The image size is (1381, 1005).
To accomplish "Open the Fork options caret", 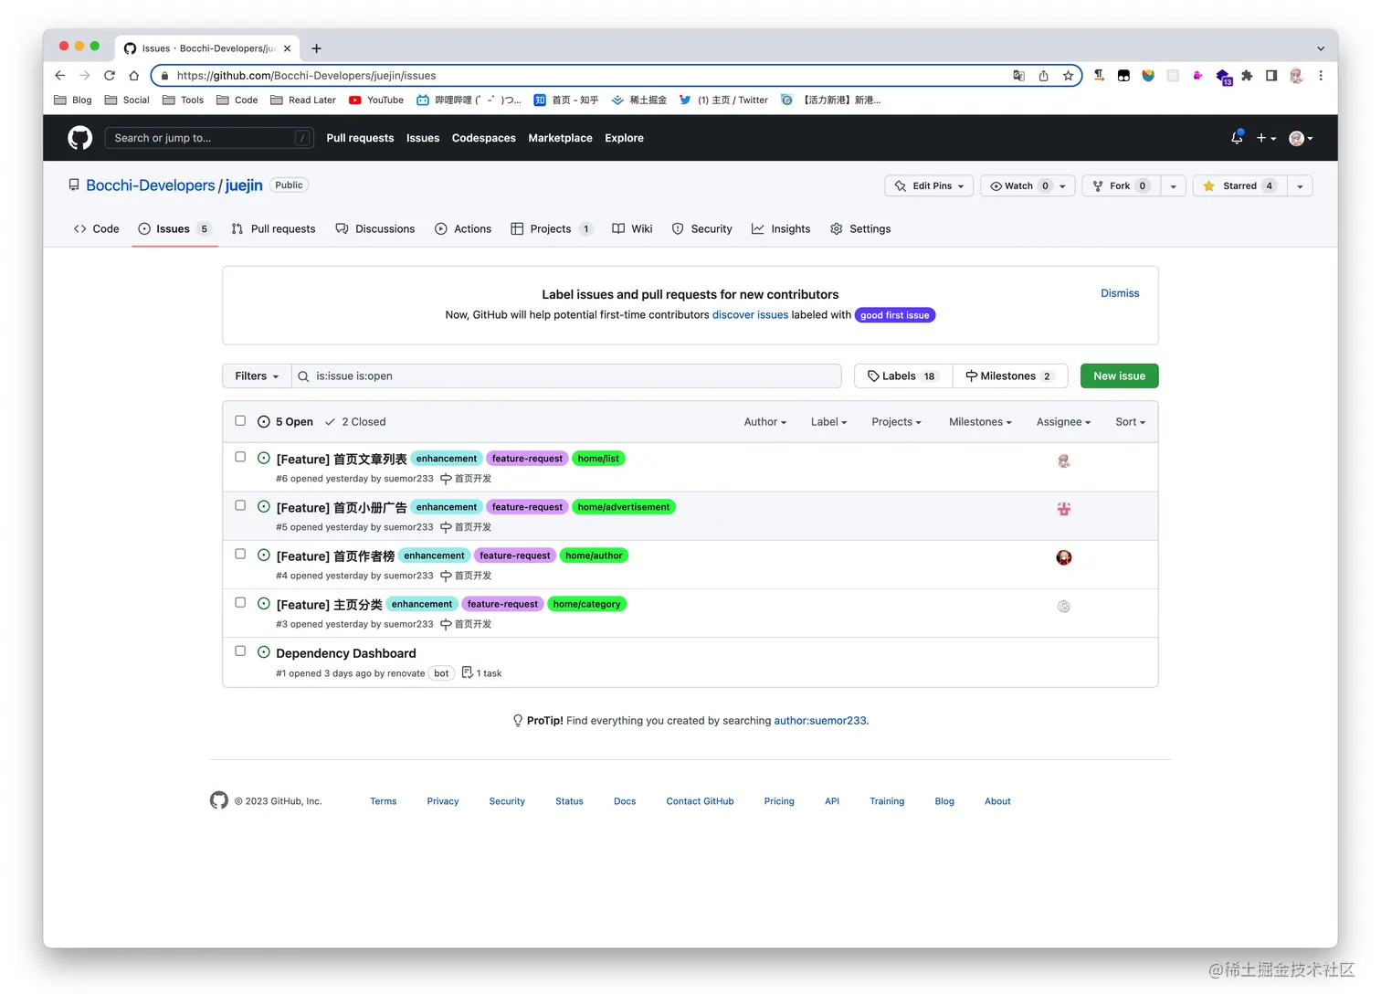I will click(1173, 185).
